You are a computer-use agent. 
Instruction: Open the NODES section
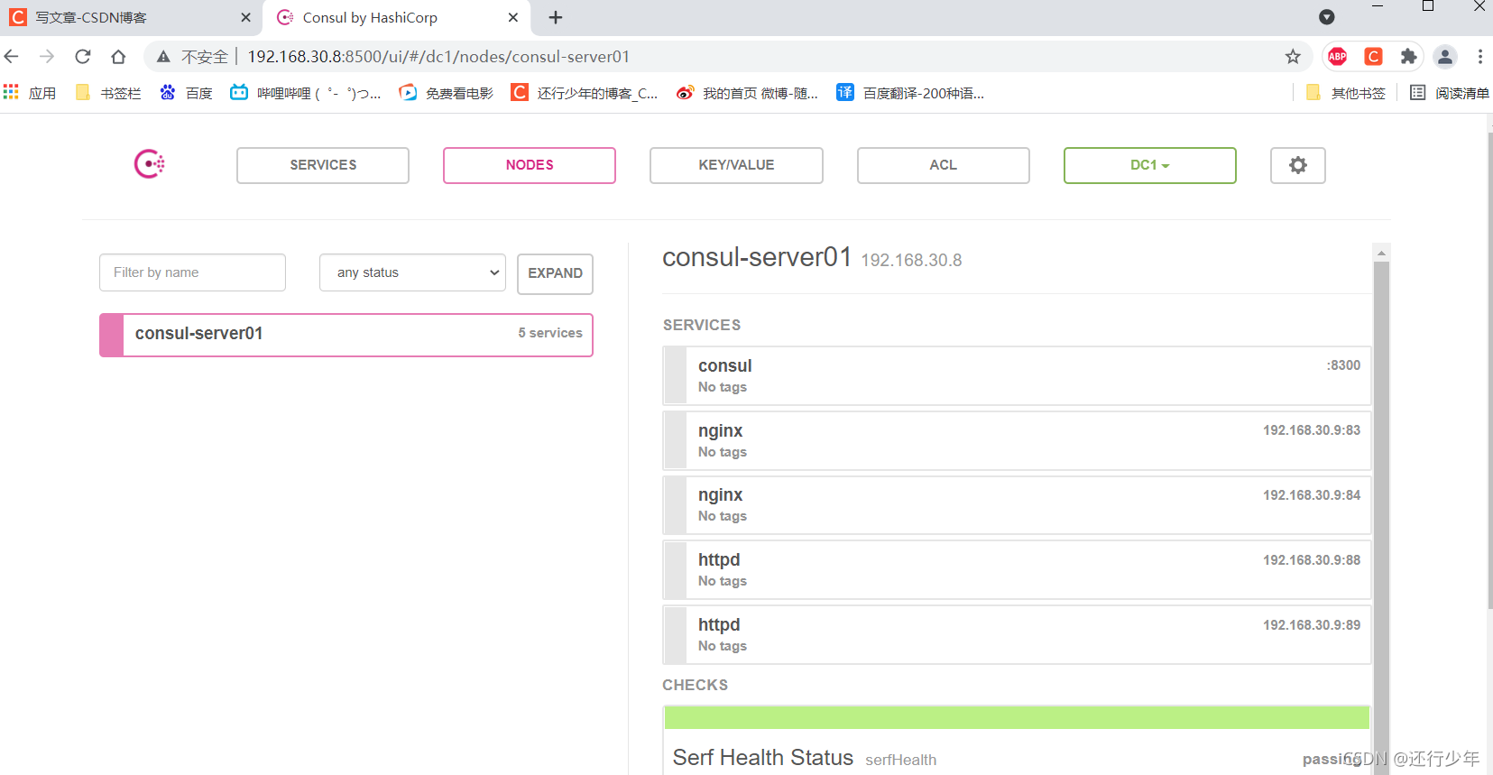pyautogui.click(x=530, y=165)
